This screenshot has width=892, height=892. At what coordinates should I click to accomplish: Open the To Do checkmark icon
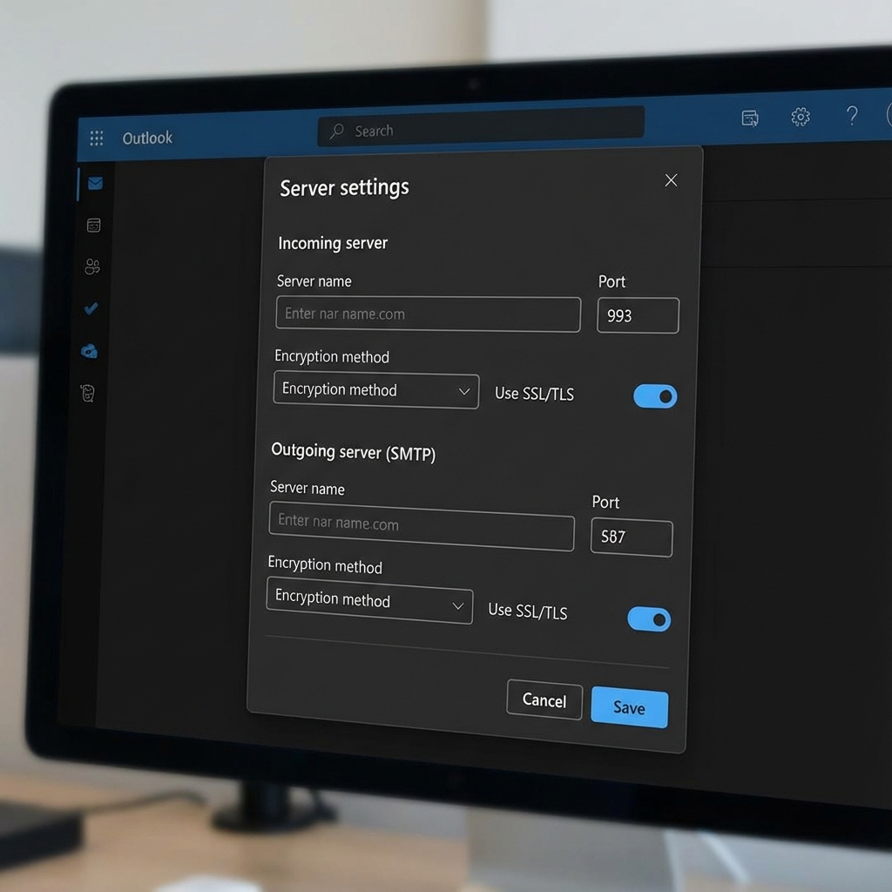[91, 308]
